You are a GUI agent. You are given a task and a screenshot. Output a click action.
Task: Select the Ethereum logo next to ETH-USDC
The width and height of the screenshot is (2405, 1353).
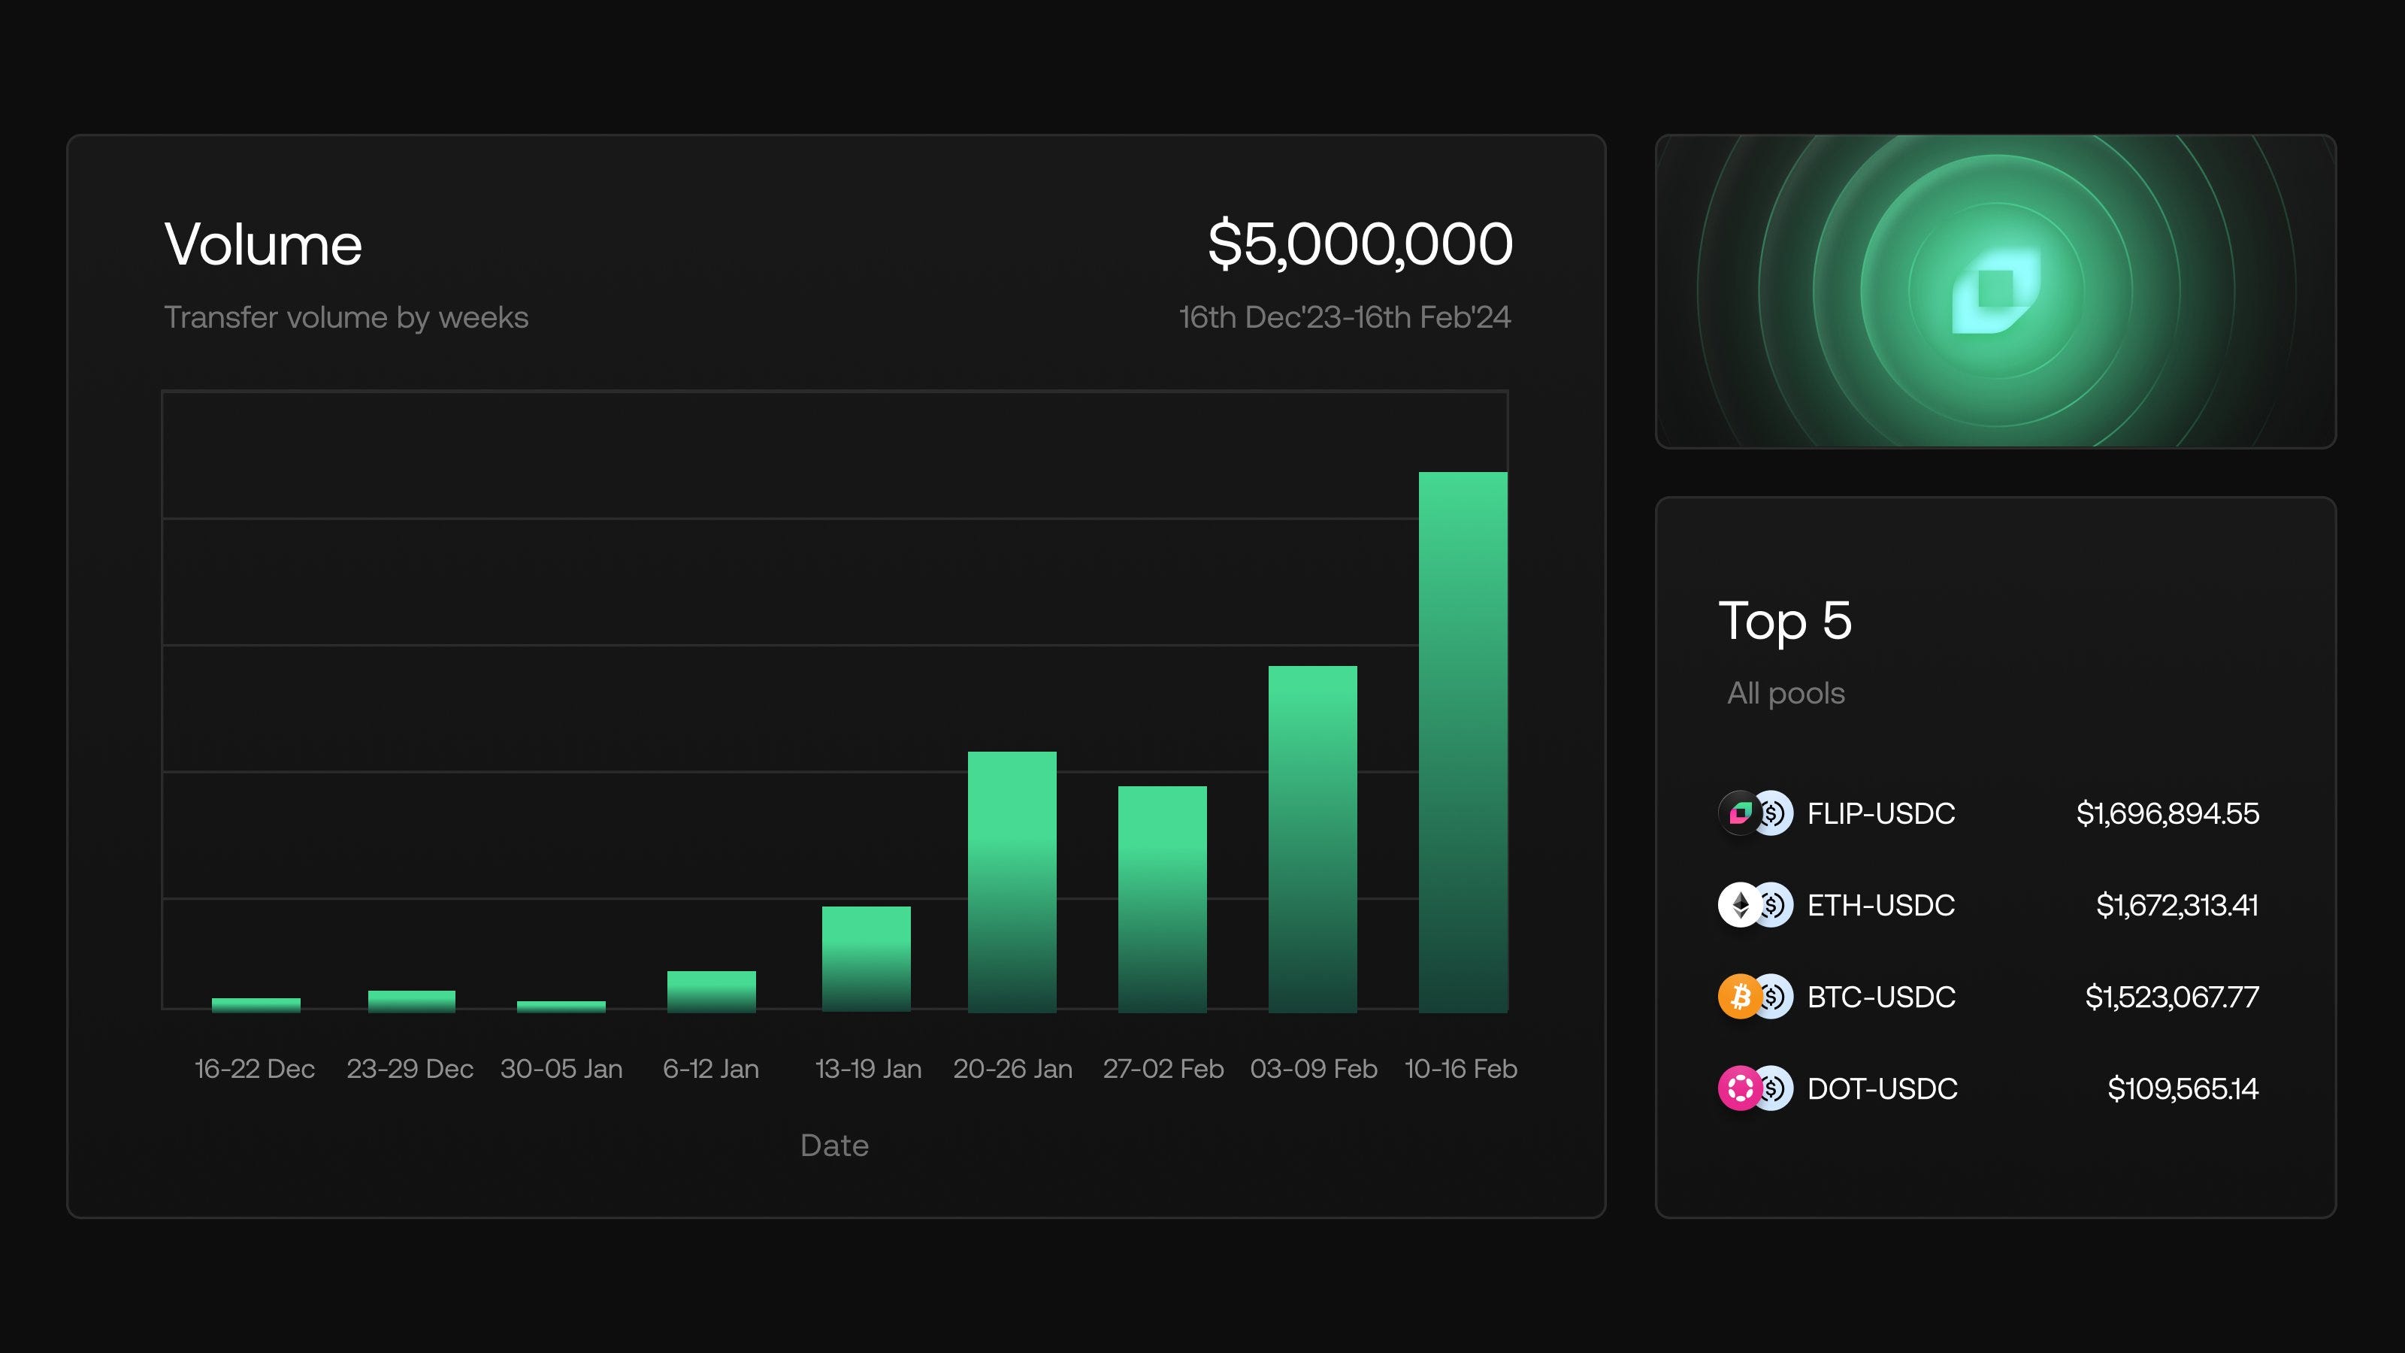coord(1742,905)
